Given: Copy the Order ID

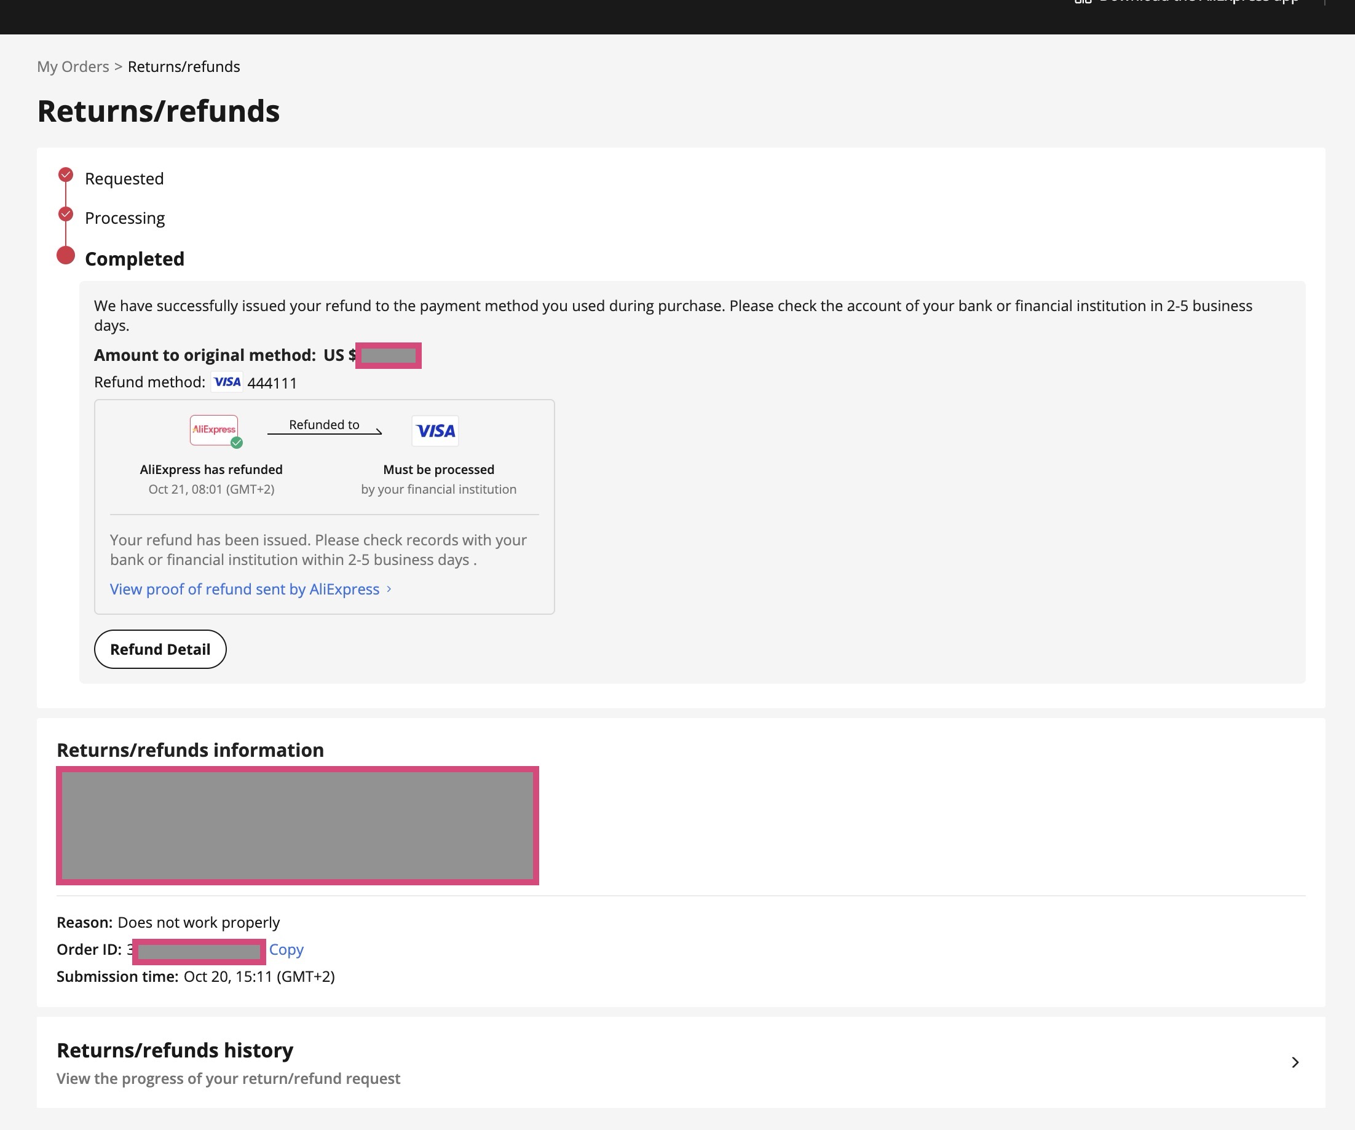Looking at the screenshot, I should click(x=286, y=950).
